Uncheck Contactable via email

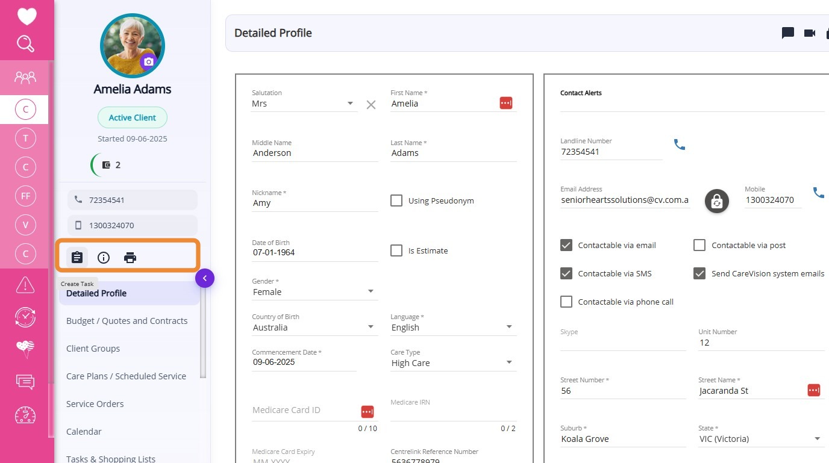click(x=566, y=245)
